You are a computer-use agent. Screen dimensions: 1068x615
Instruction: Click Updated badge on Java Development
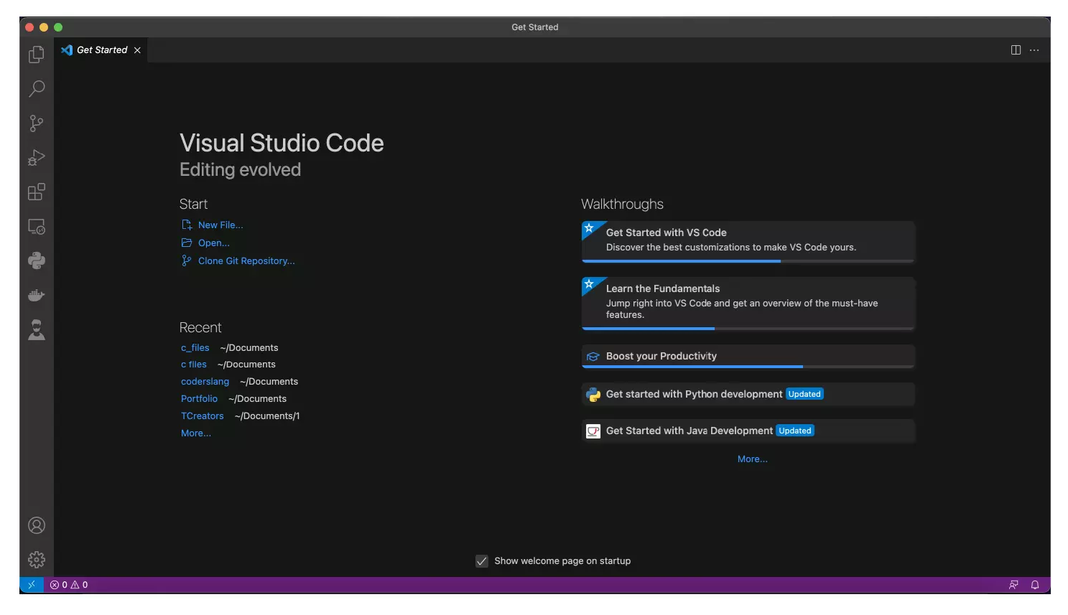(795, 431)
